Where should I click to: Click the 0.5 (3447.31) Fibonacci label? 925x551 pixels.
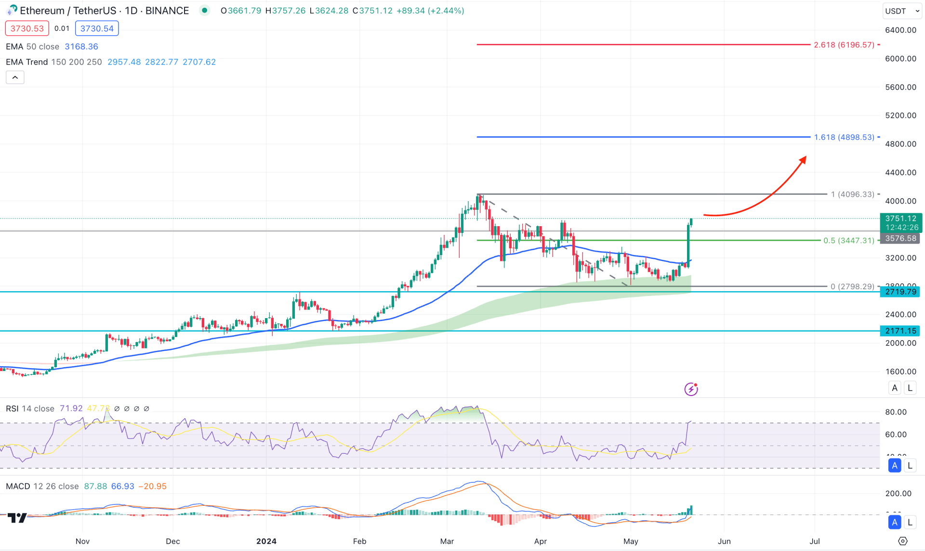click(x=848, y=241)
